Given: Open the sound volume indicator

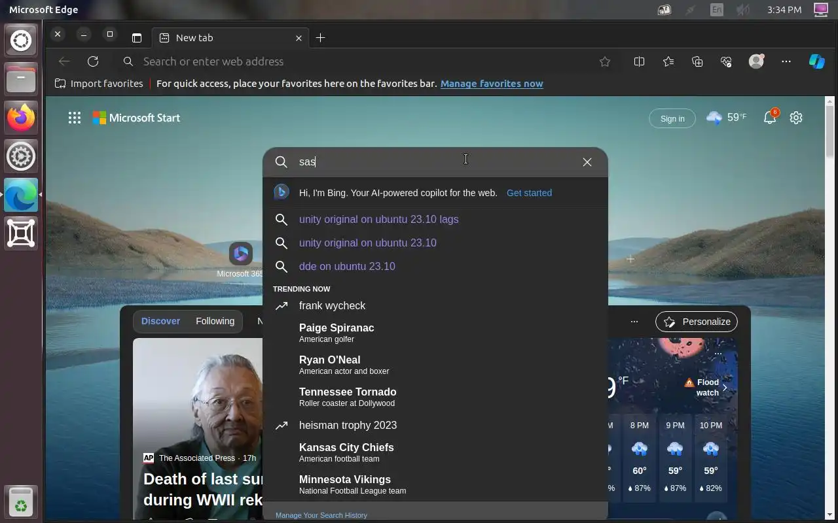Looking at the screenshot, I should (742, 10).
